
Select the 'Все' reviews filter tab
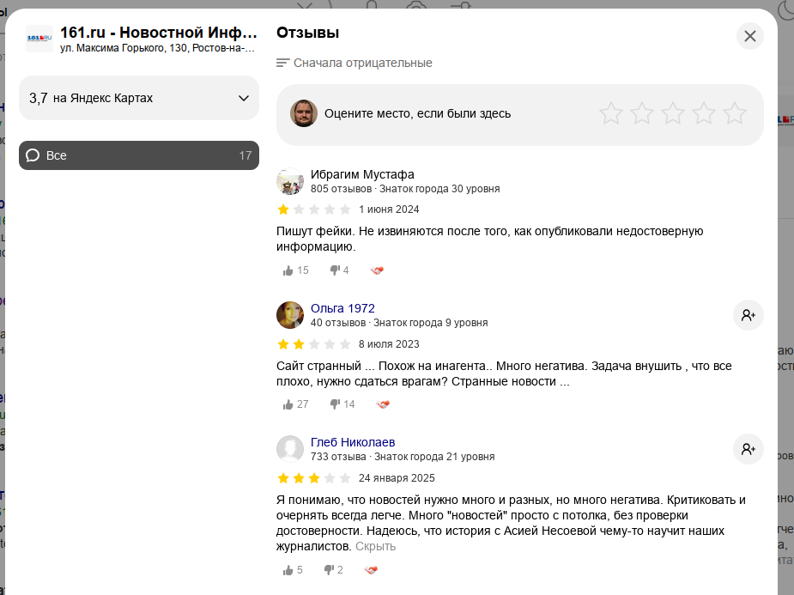139,155
